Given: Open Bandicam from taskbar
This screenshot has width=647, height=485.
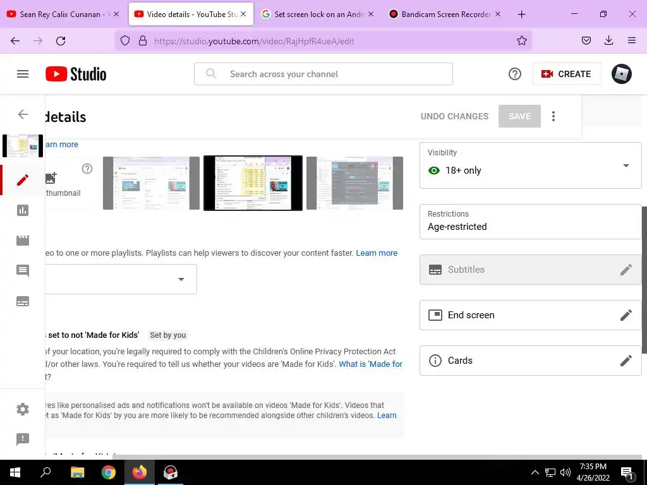Looking at the screenshot, I should (171, 472).
